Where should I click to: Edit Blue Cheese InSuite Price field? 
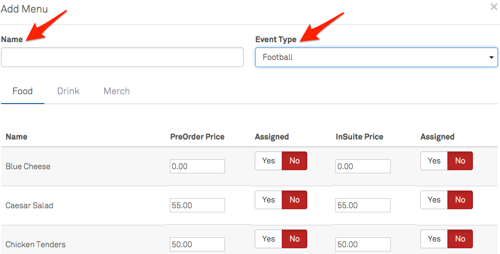point(363,167)
